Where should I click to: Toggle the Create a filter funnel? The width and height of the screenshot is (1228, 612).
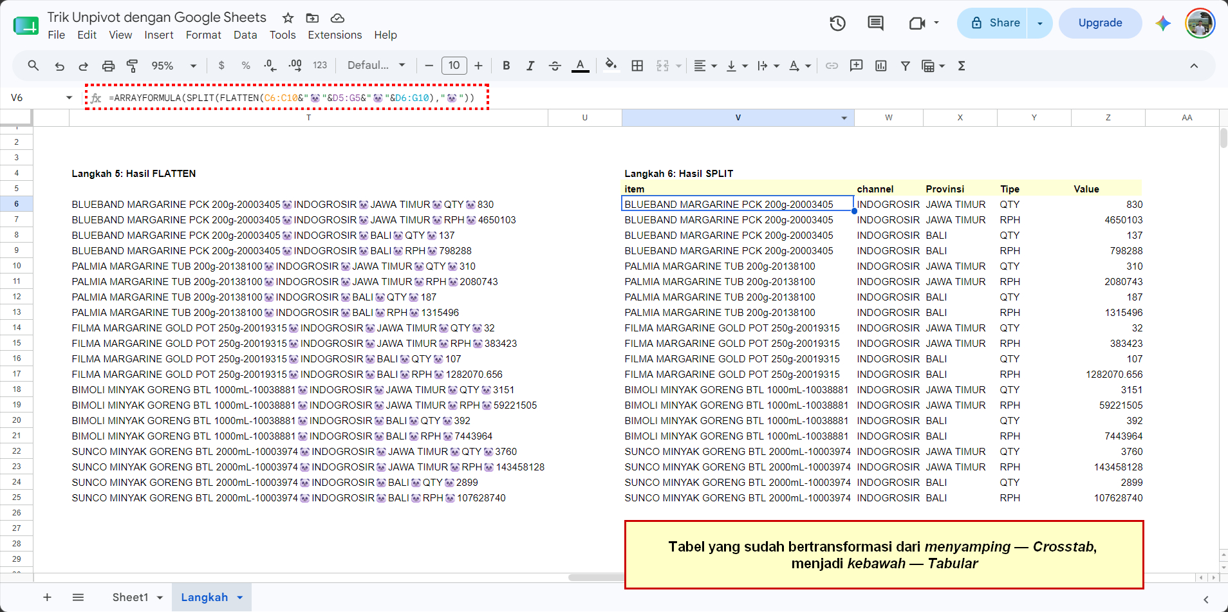906,66
